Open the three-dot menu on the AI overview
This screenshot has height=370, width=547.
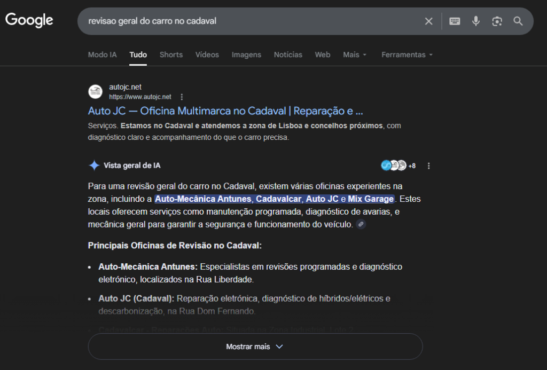click(428, 166)
